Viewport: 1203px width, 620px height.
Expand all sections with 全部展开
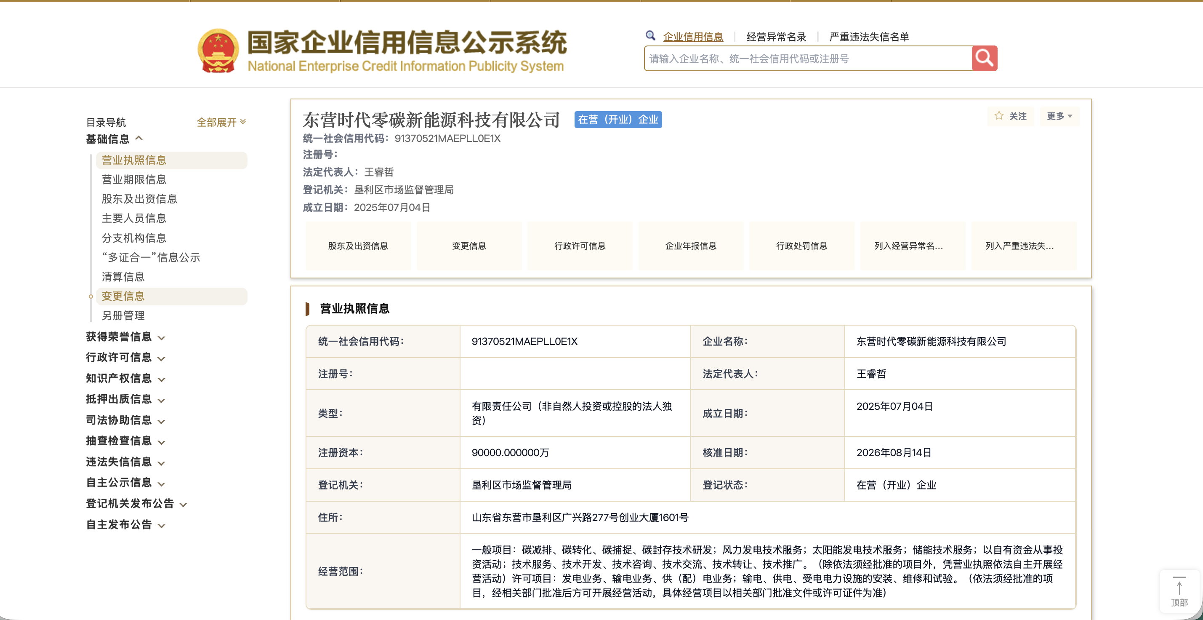click(x=221, y=122)
